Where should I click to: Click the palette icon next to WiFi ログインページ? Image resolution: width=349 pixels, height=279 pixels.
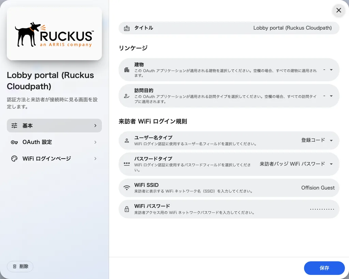14,159
